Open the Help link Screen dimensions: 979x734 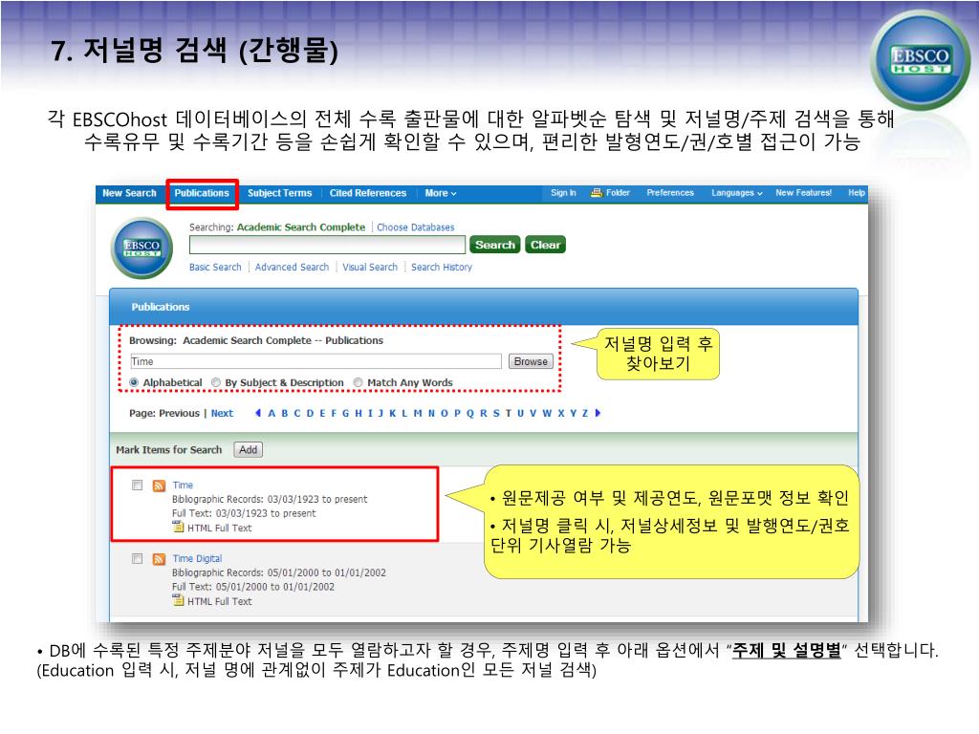[856, 193]
